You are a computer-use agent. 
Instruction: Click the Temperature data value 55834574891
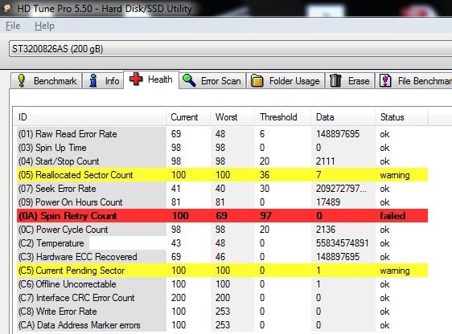[x=342, y=243]
